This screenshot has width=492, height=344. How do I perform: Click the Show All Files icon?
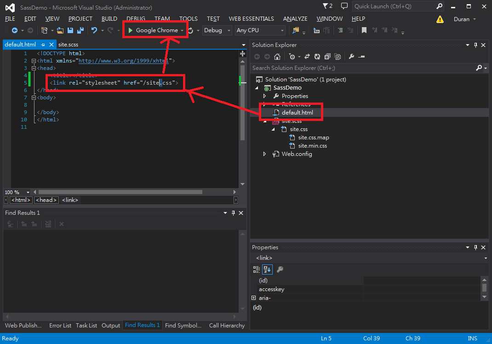click(x=338, y=57)
